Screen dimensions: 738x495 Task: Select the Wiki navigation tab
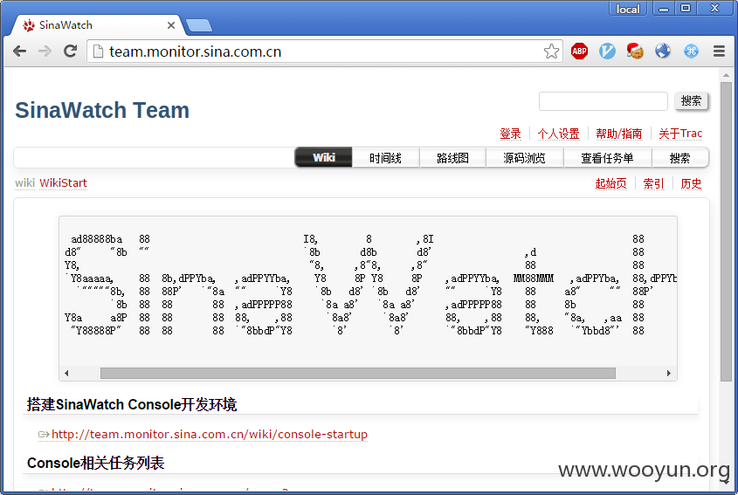pyautogui.click(x=323, y=158)
